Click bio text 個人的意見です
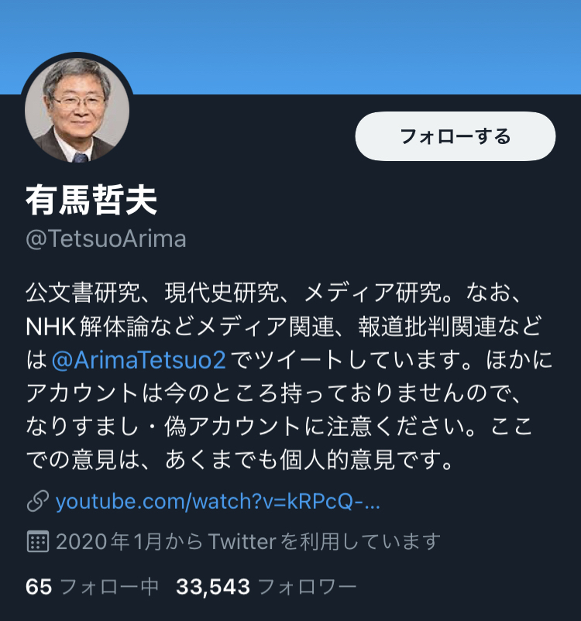 coord(366,460)
